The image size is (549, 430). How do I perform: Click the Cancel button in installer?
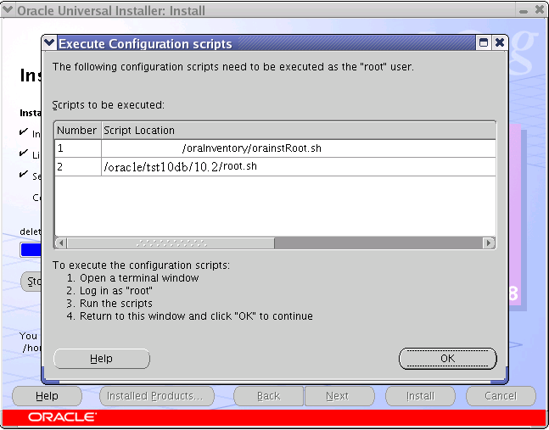pos(501,396)
